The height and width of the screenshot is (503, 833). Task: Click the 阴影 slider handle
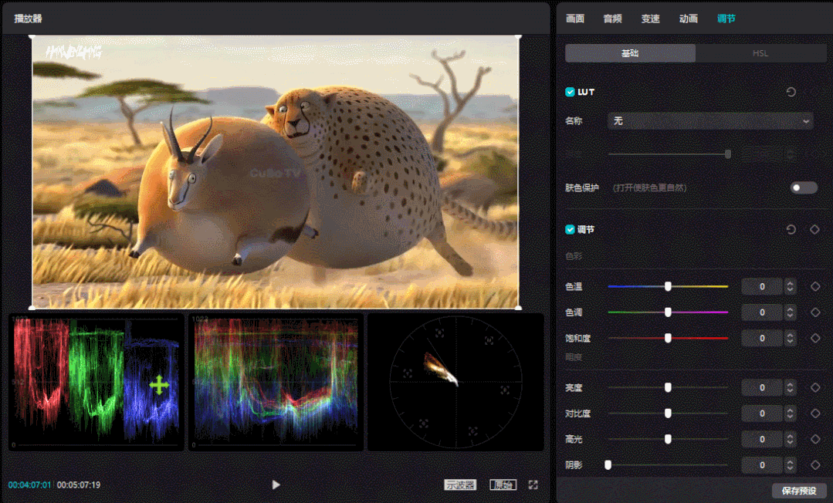[x=608, y=464]
